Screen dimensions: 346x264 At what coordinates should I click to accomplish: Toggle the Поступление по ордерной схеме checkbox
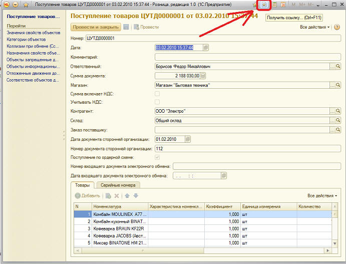point(157,157)
